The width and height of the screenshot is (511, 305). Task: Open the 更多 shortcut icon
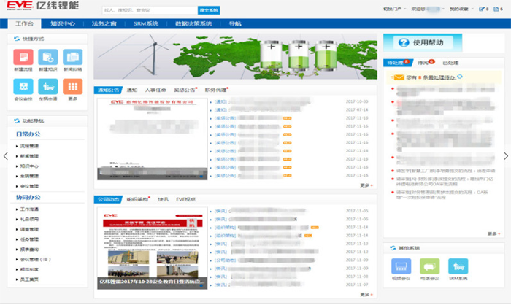tap(72, 87)
